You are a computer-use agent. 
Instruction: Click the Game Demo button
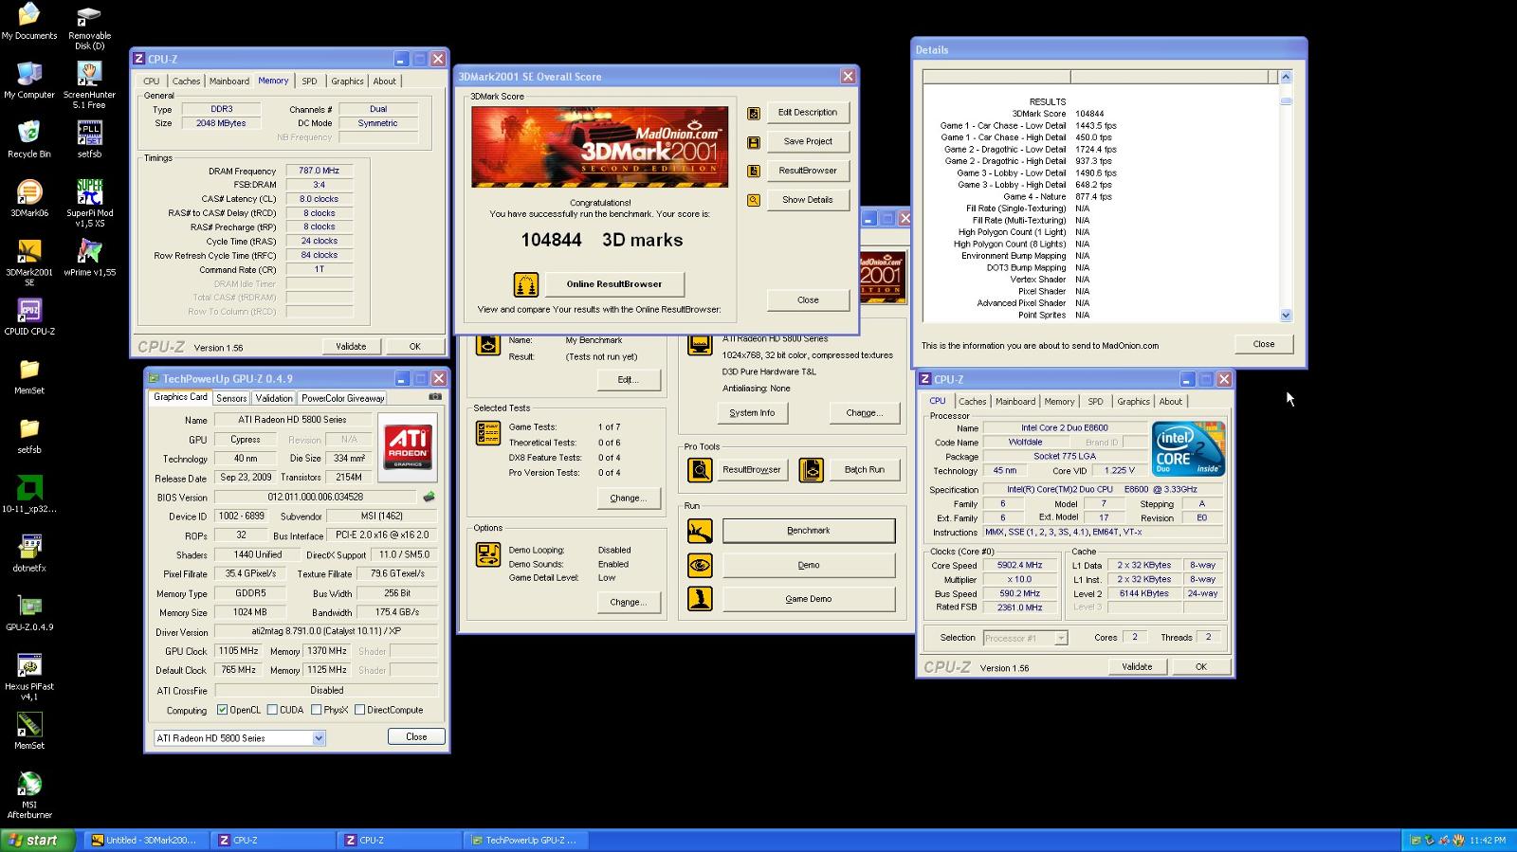tap(809, 599)
